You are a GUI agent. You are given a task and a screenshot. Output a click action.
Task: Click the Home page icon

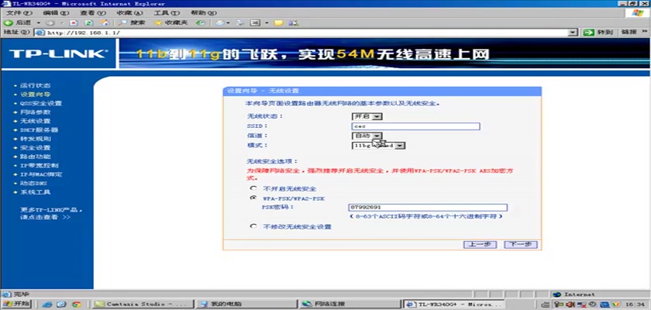pyautogui.click(x=105, y=22)
